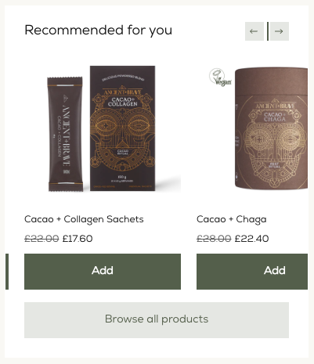Click the crossed-out £28.00 price
Viewport: 314px width, 364px height.
pos(214,239)
